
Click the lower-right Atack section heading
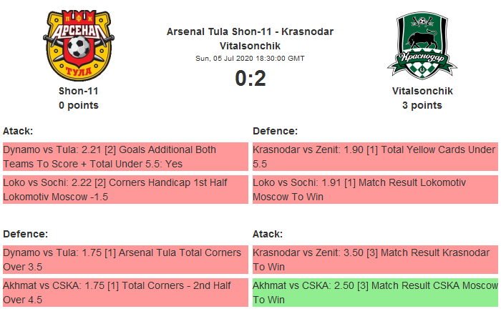pos(268,234)
